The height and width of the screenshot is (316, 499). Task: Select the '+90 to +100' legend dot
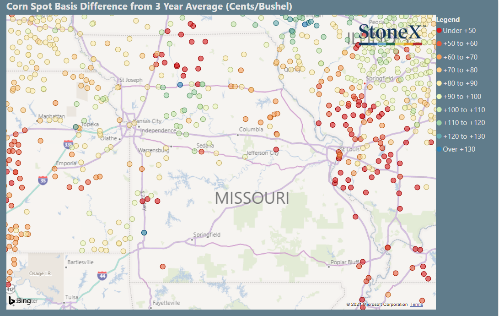(439, 97)
